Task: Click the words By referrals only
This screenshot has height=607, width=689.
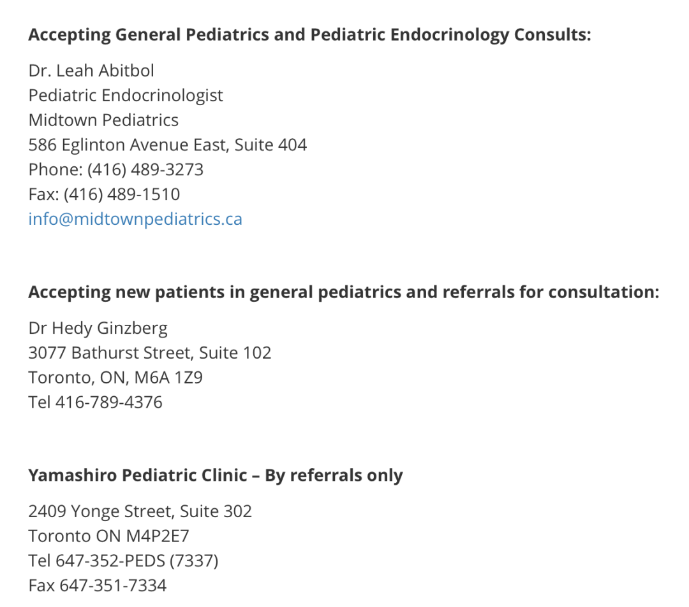Action: point(334,476)
